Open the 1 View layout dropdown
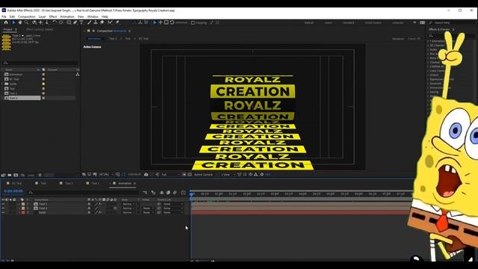Image resolution: width=478 pixels, height=269 pixels. 228,174
